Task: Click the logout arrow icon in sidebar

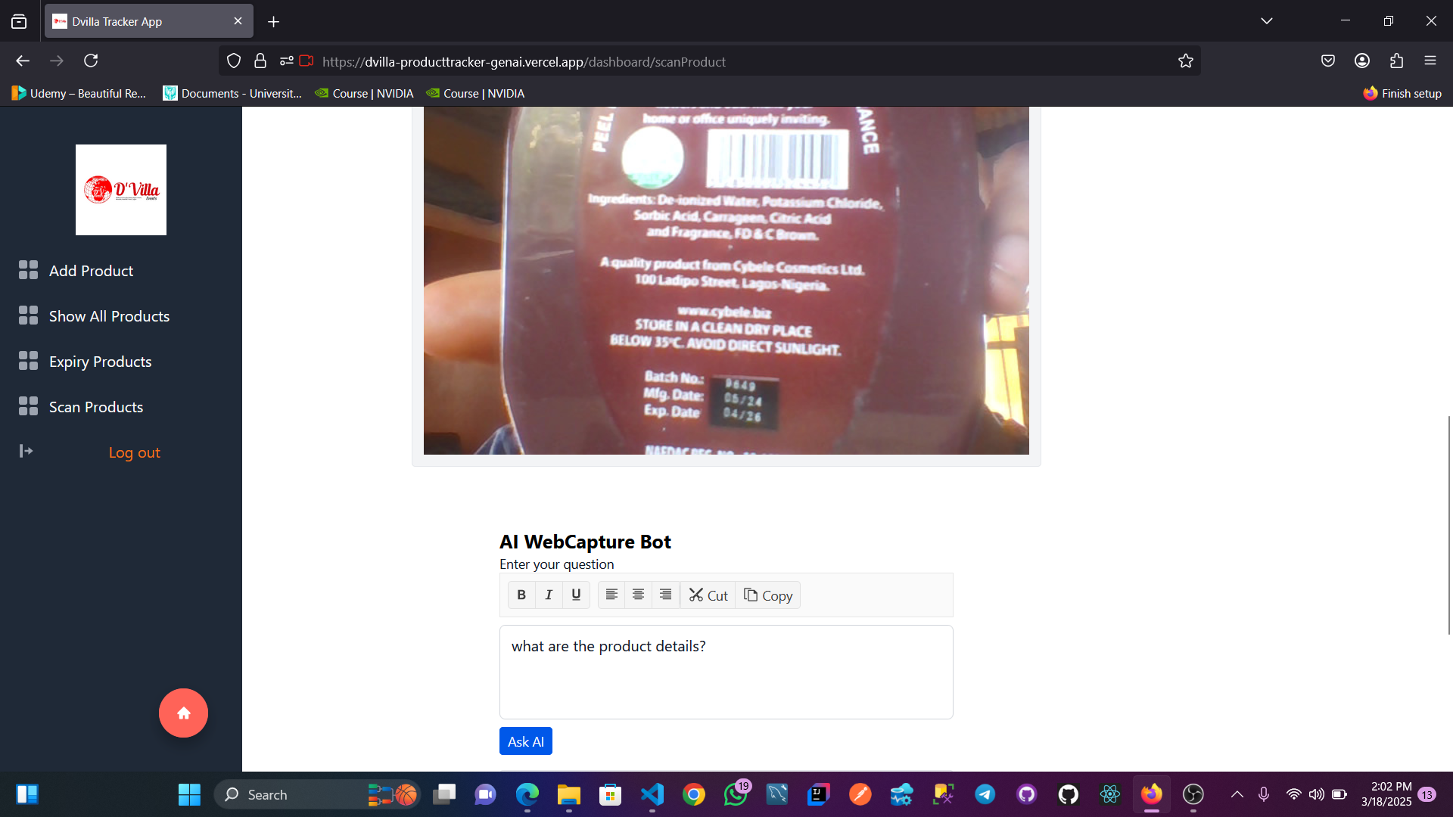Action: pyautogui.click(x=26, y=452)
